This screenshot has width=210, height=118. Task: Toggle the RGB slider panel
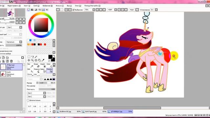click(x=32, y=10)
